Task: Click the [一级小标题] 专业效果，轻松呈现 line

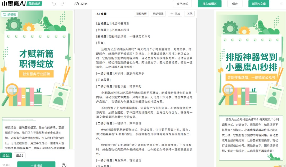Action: 119,160
